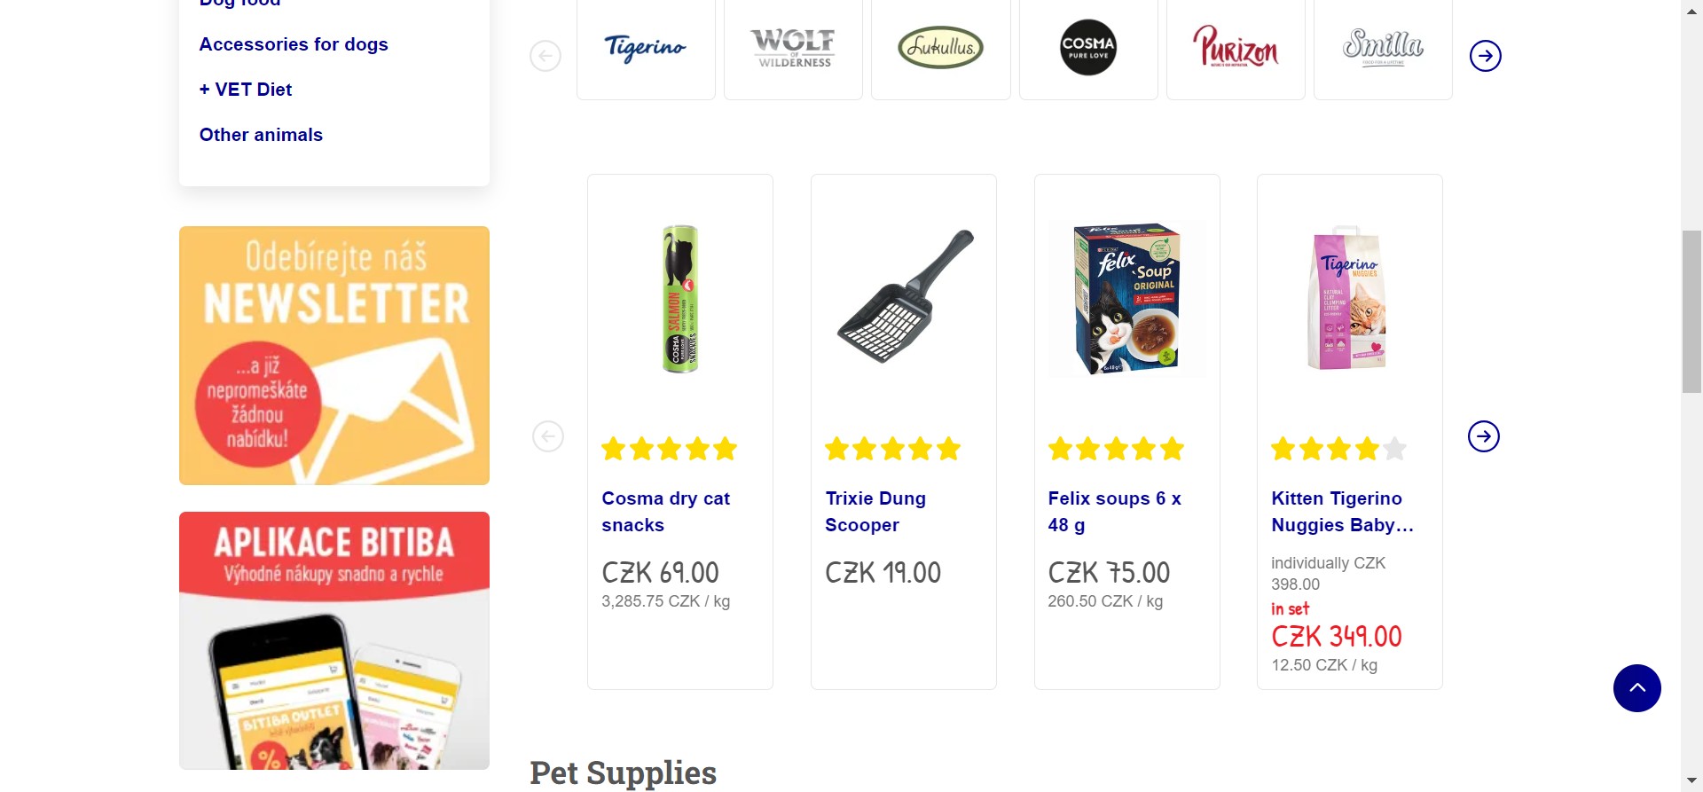Viewport: 1703px width, 792px height.
Task: View Kitten Tigerino Nuggies litter image
Action: pos(1348,299)
